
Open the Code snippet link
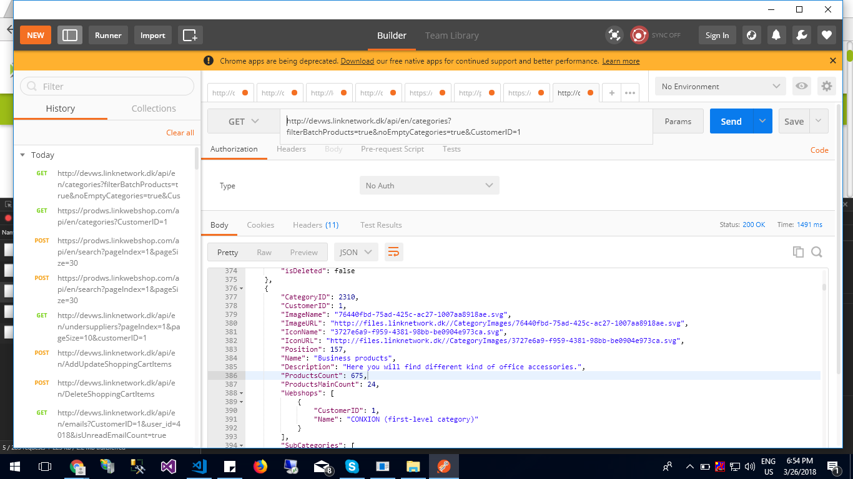click(x=819, y=150)
